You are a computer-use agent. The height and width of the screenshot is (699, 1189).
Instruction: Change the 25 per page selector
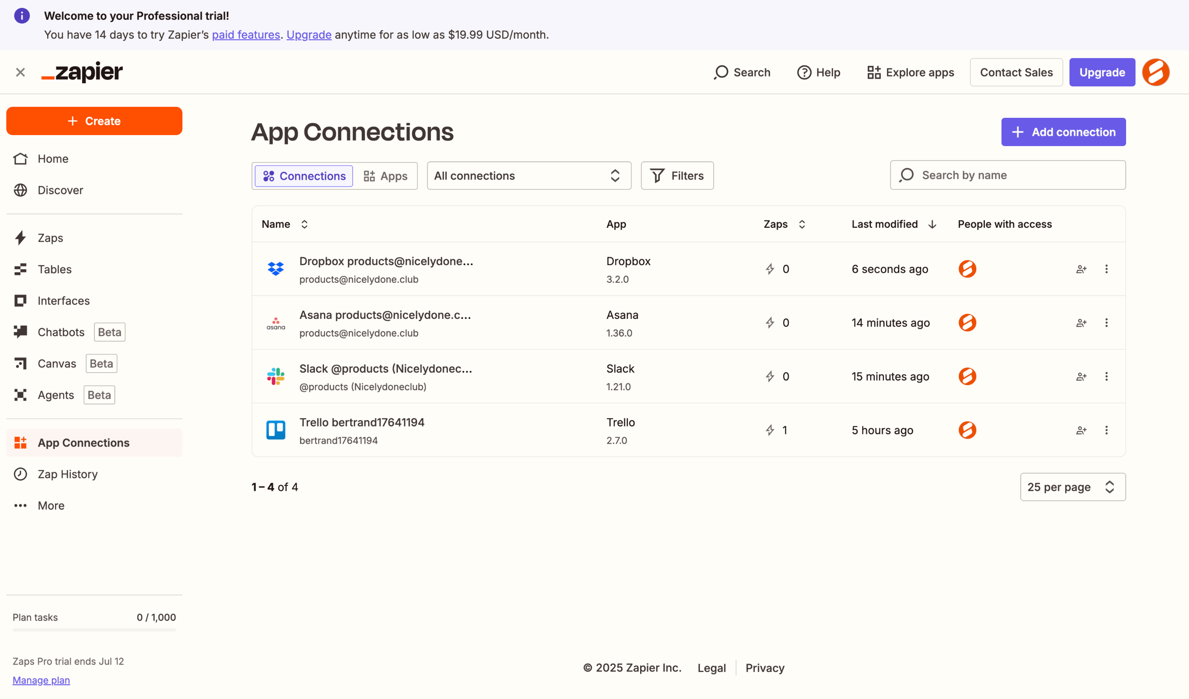tap(1073, 487)
